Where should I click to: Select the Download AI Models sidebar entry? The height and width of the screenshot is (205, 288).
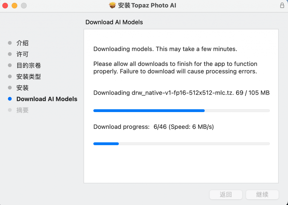click(x=47, y=99)
